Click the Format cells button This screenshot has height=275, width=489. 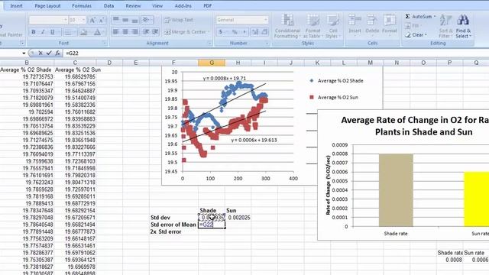390,24
